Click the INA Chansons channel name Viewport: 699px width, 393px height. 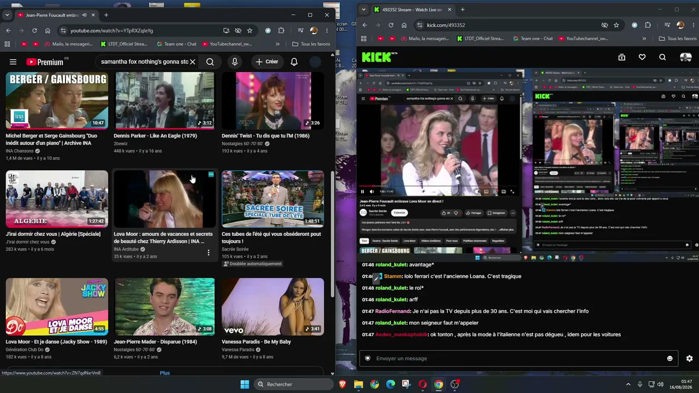20,151
